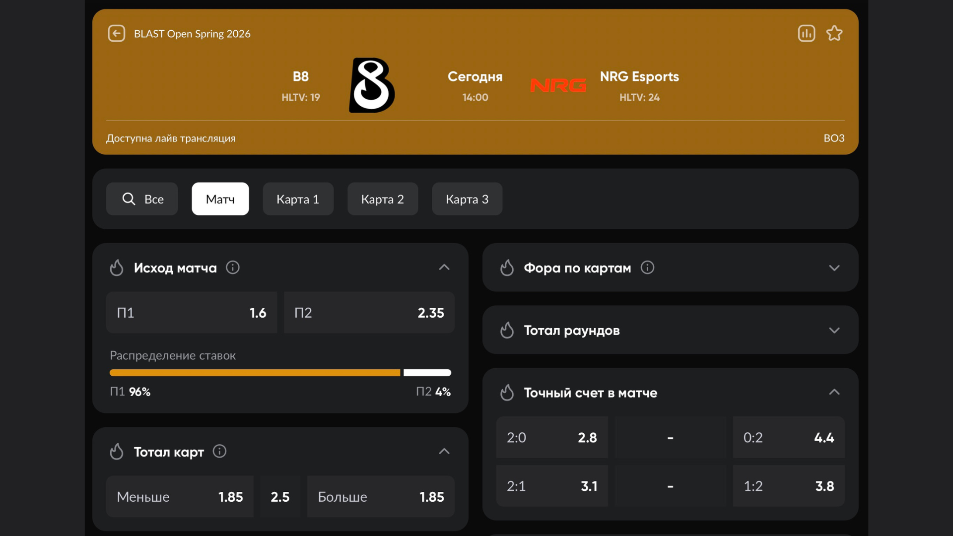
Task: Switch to the Карта 1 tab
Action: tap(298, 199)
